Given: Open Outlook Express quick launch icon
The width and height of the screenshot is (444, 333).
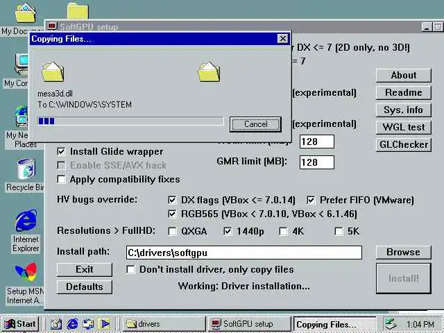Looking at the screenshot, I should 88,324.
